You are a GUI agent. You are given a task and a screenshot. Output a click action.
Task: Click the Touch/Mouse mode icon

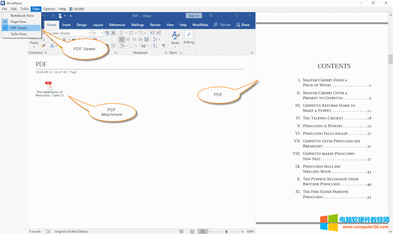pos(60,16)
